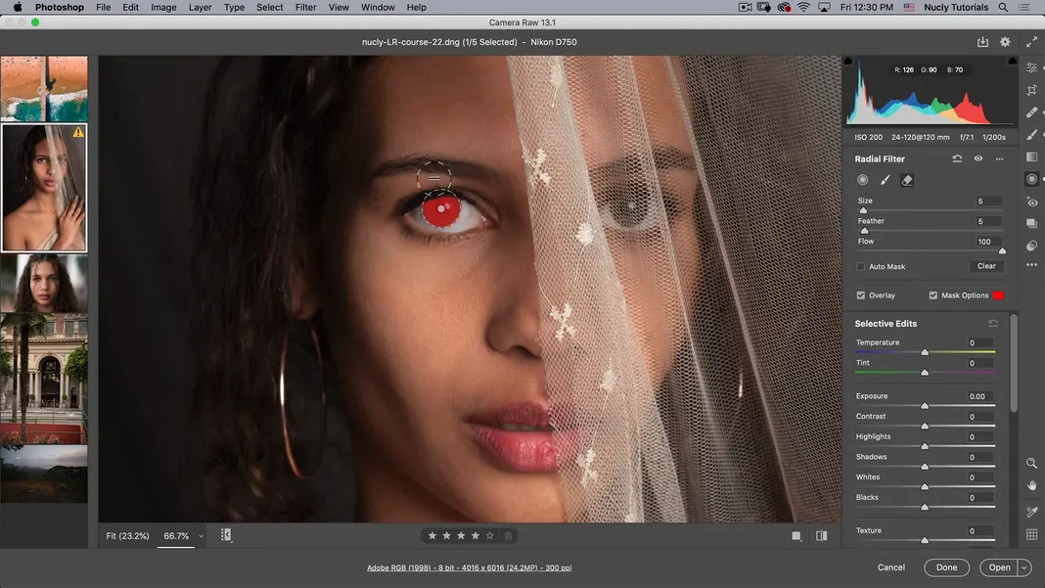Click the Clear mask button
This screenshot has width=1045, height=588.
pyautogui.click(x=986, y=266)
